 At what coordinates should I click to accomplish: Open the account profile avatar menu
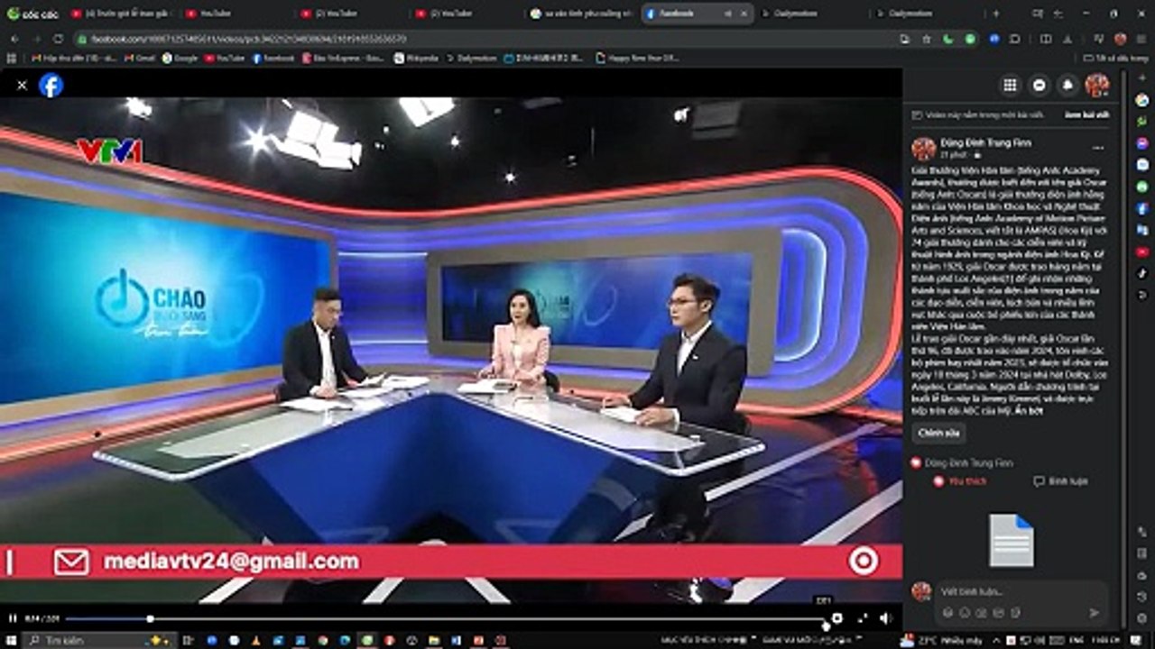click(1097, 85)
